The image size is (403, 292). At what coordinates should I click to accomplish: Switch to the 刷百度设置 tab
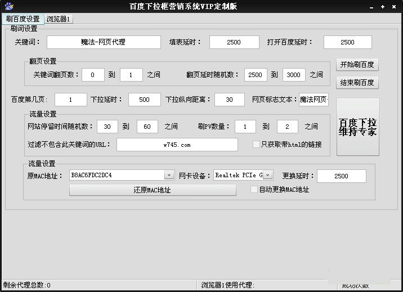tap(23, 19)
